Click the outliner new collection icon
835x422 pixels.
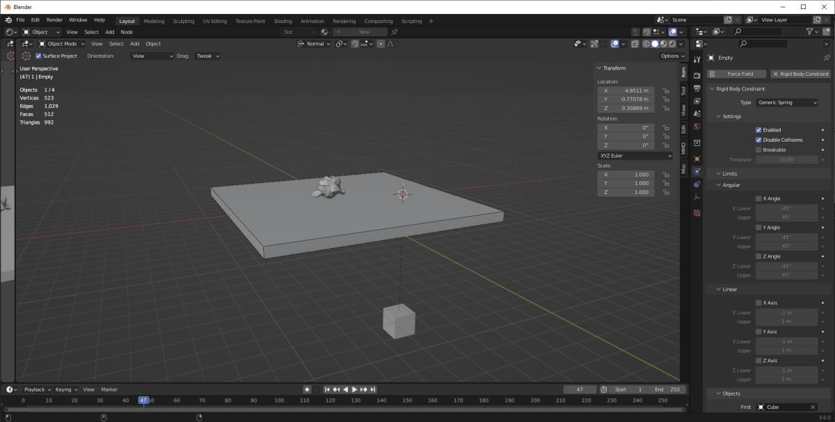(827, 32)
